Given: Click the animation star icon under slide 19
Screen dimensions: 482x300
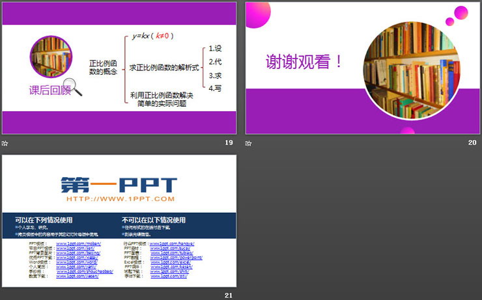Looking at the screenshot, I should 5,143.
